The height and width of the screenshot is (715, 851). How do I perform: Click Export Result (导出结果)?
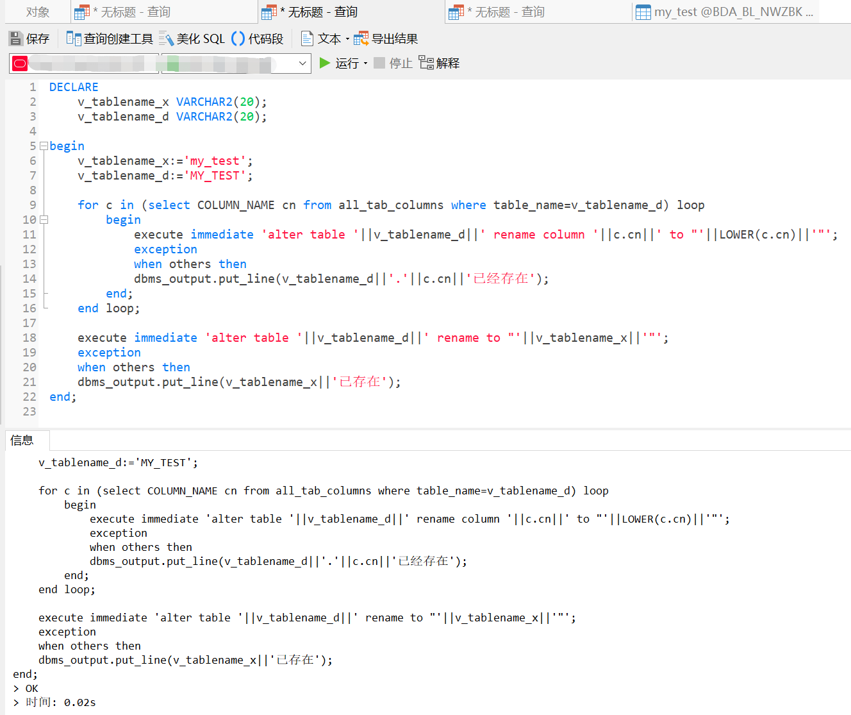pyautogui.click(x=386, y=39)
